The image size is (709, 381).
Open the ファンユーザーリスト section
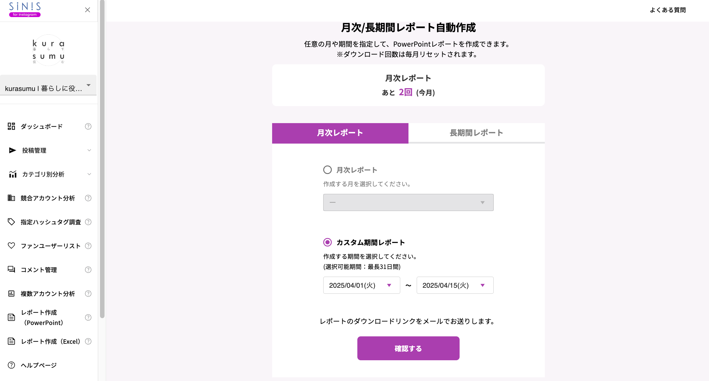tap(50, 246)
